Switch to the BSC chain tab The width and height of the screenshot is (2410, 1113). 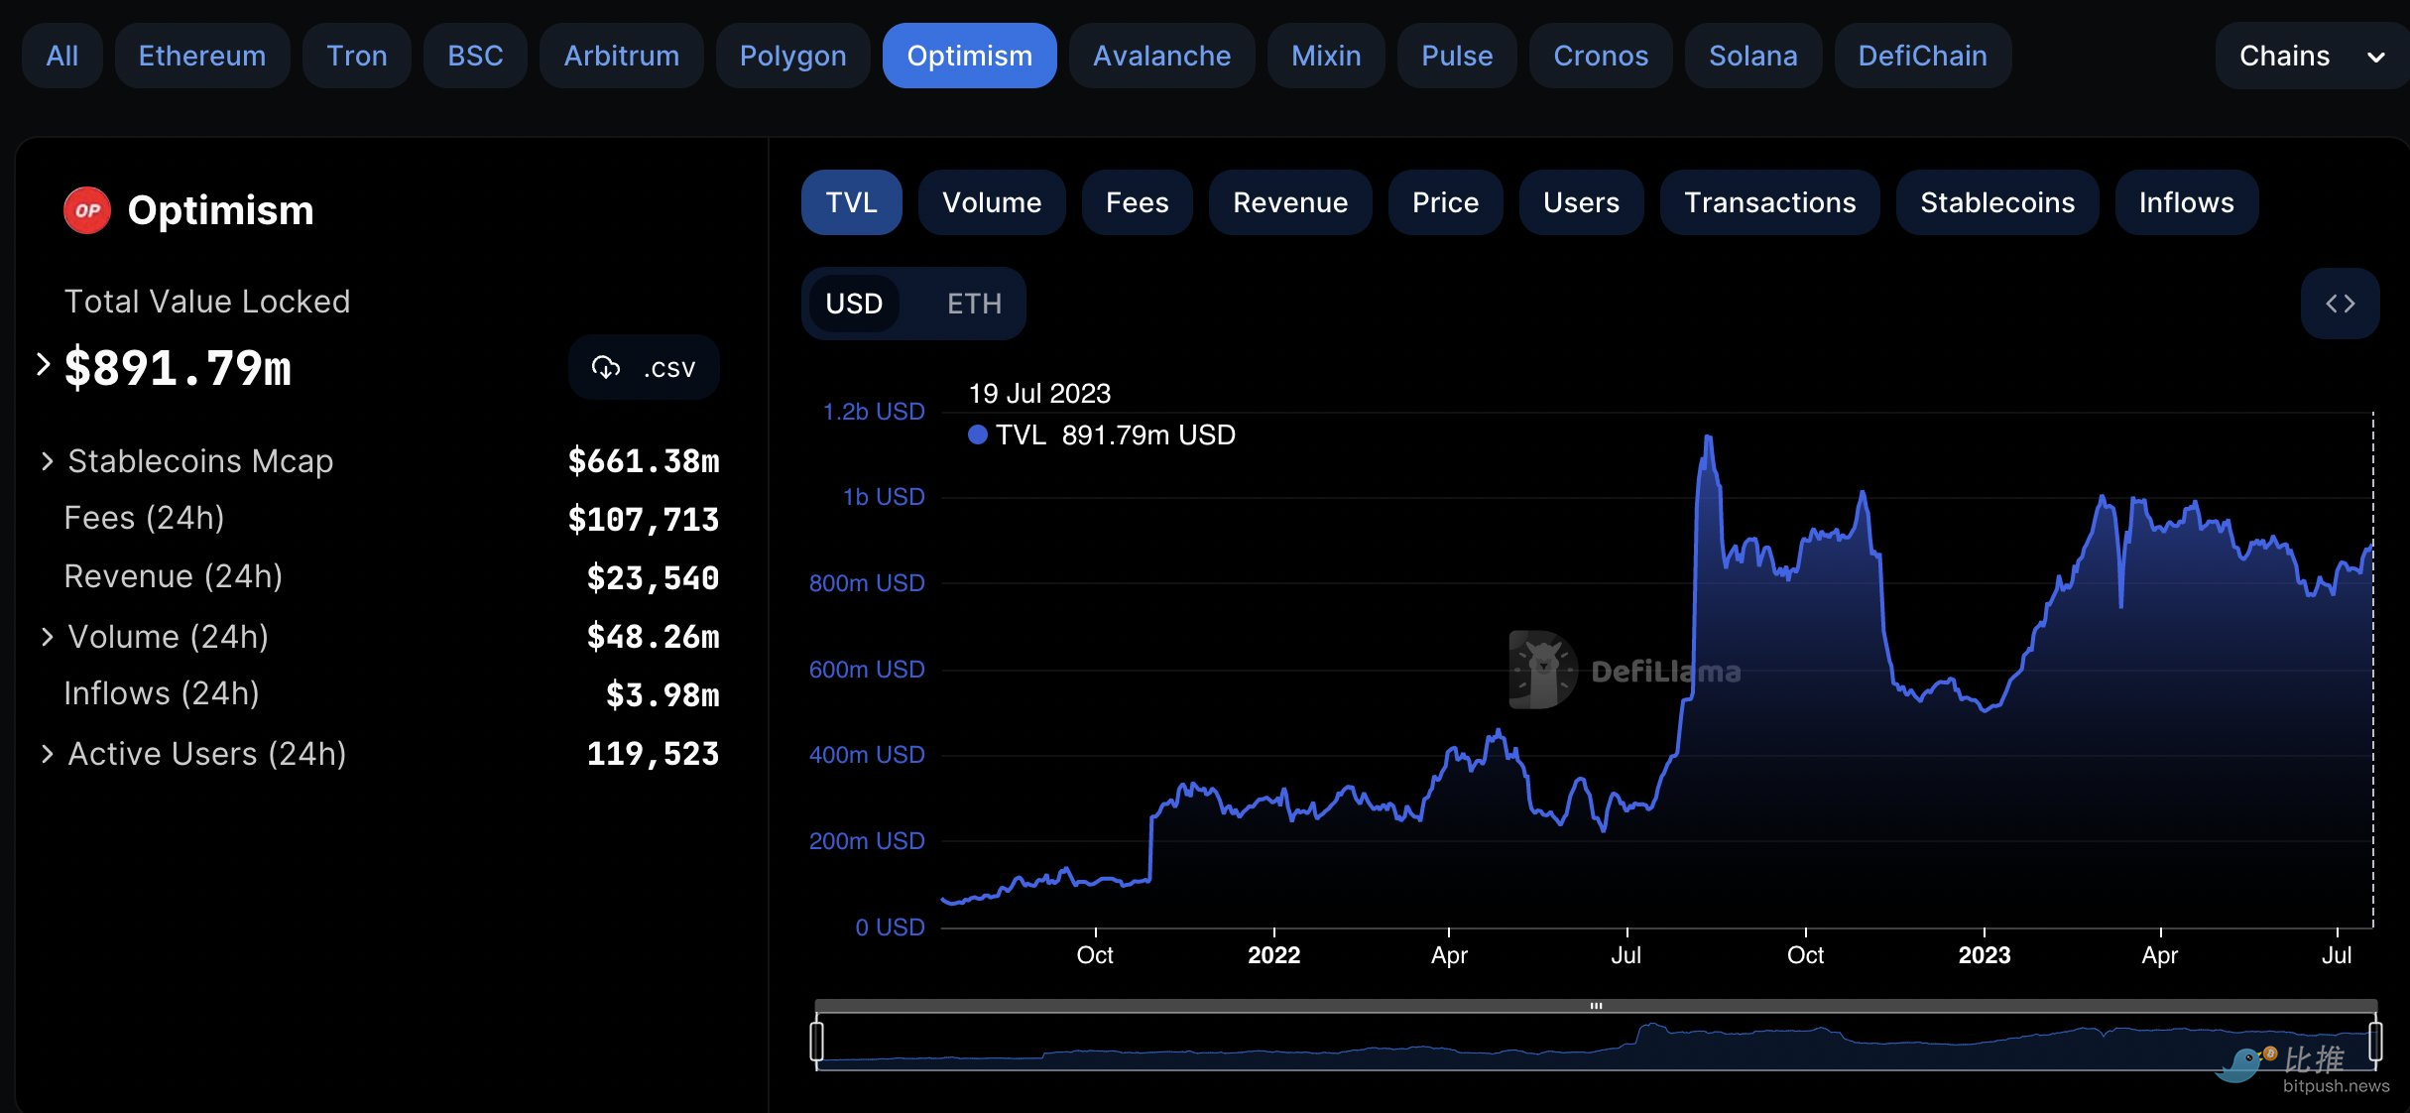pos(475,56)
